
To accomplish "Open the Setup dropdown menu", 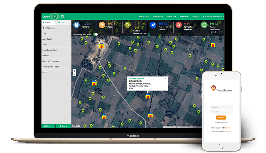I will click(195, 17).
